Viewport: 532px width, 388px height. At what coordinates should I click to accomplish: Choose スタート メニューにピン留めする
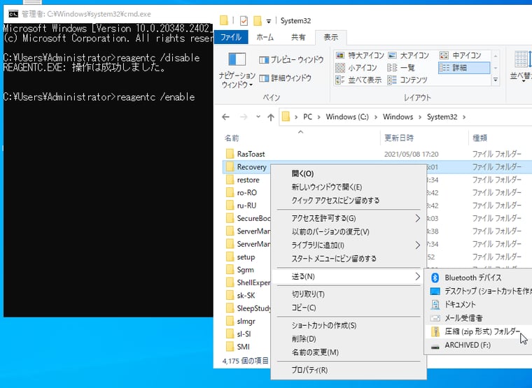click(349, 259)
